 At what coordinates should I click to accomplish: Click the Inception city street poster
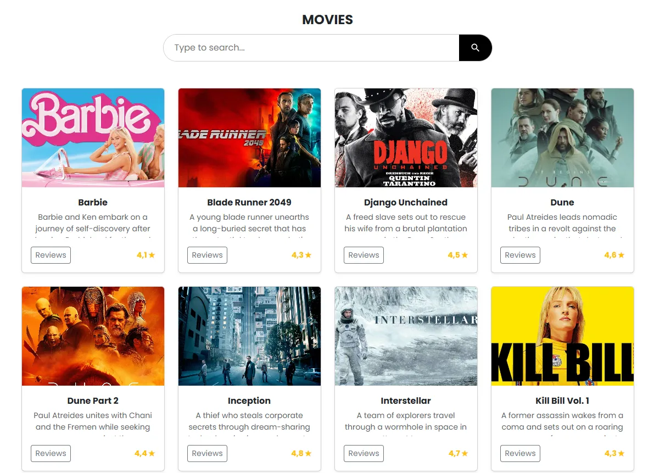(x=249, y=336)
